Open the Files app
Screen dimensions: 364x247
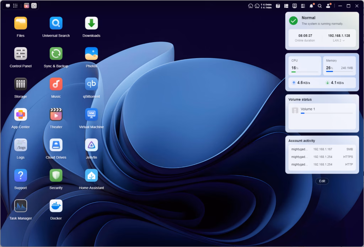(x=21, y=23)
